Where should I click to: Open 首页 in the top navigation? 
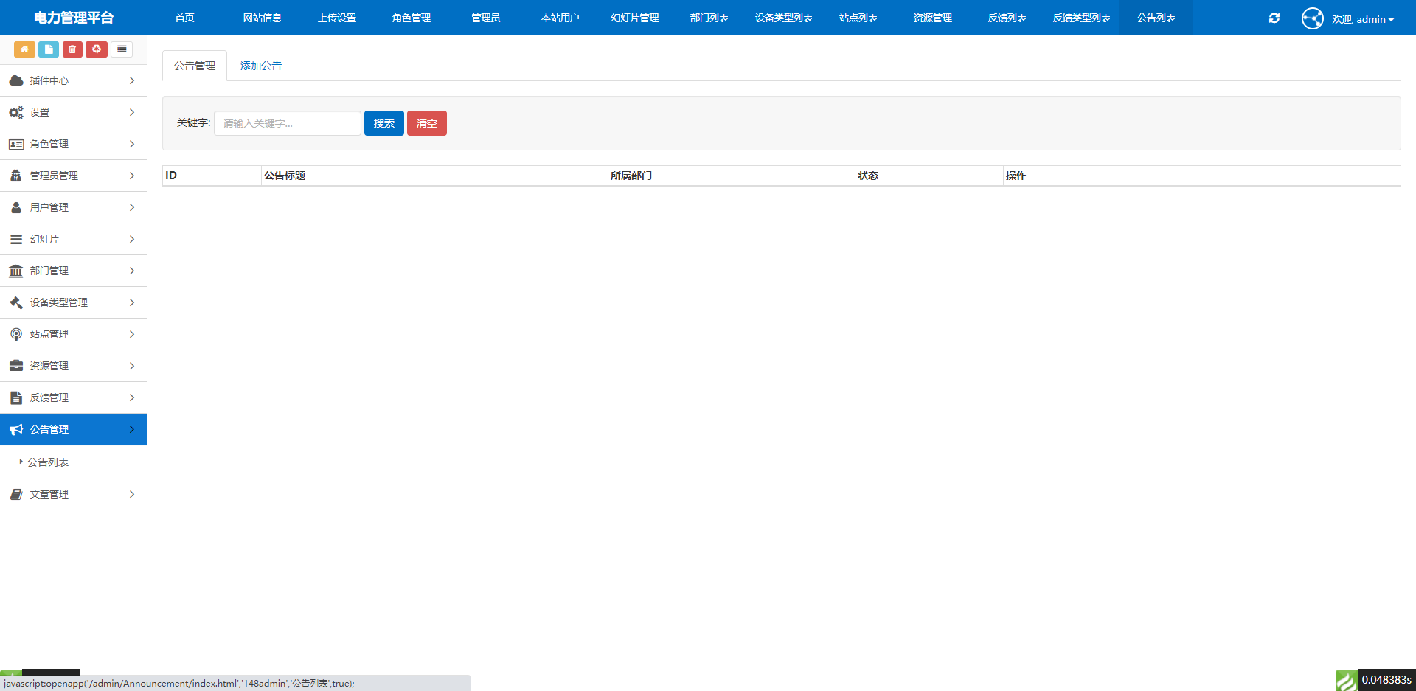click(185, 18)
